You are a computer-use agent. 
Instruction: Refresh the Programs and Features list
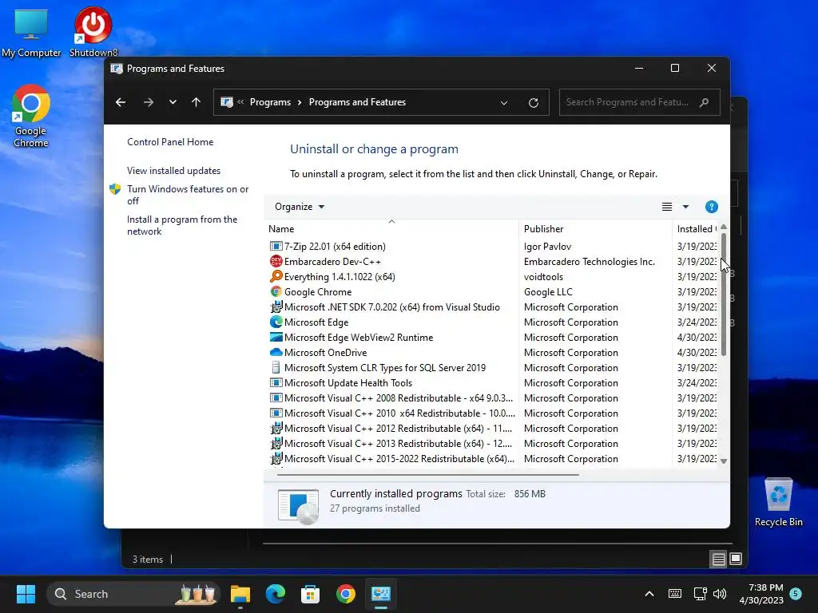[533, 103]
